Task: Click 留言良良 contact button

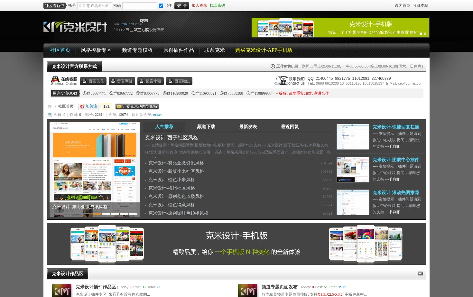Action: tap(93, 81)
